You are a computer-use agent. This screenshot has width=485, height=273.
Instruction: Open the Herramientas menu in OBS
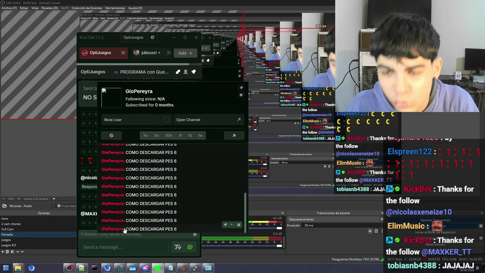115,8
